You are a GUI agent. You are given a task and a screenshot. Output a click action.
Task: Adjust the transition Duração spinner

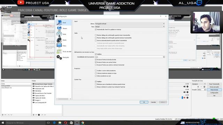[205, 90]
